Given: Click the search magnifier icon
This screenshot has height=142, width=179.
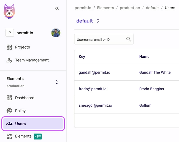Looking at the screenshot, I should (129, 39).
